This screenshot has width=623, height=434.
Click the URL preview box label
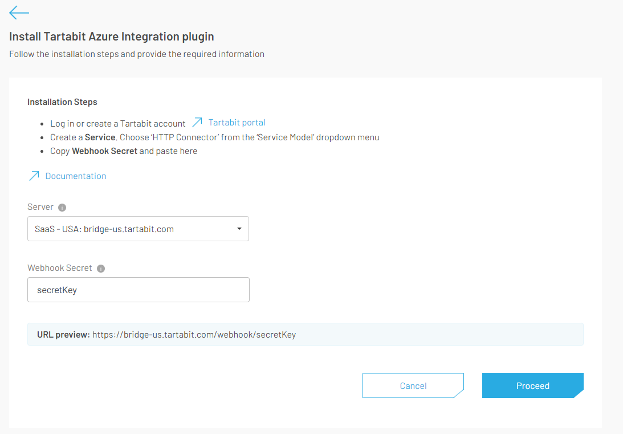coord(63,335)
